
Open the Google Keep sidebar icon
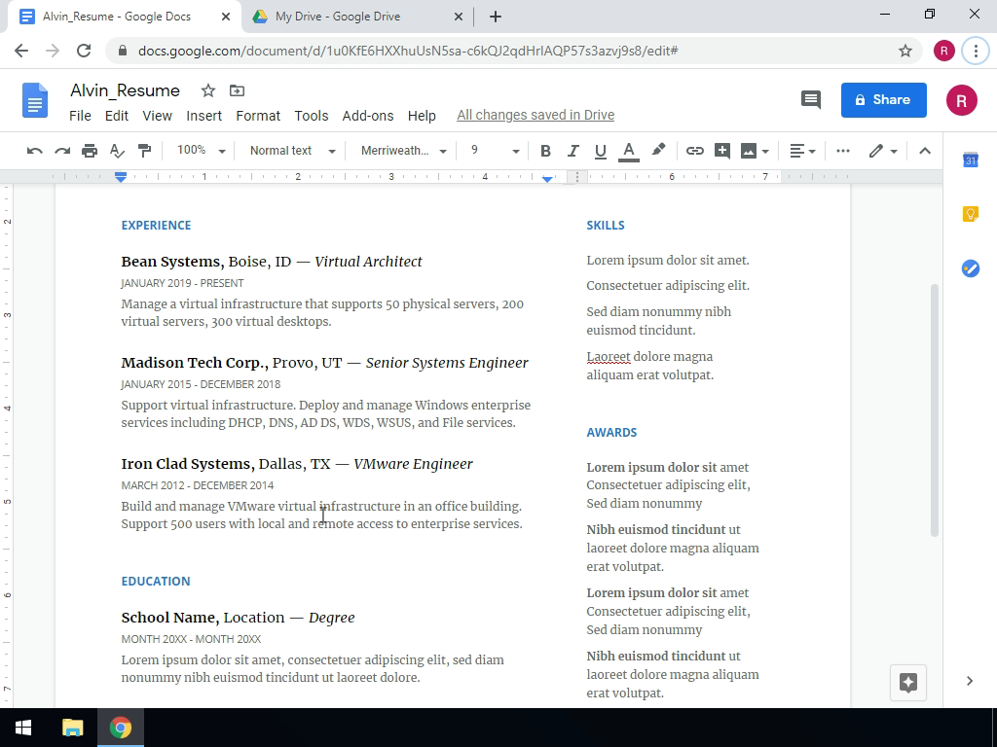pos(970,214)
